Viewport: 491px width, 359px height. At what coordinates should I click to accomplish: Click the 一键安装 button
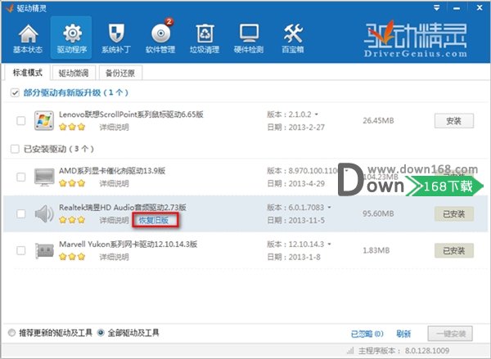click(x=450, y=334)
